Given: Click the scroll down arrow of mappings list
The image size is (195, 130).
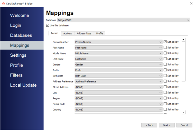Looking at the screenshot, I should click(x=183, y=112).
